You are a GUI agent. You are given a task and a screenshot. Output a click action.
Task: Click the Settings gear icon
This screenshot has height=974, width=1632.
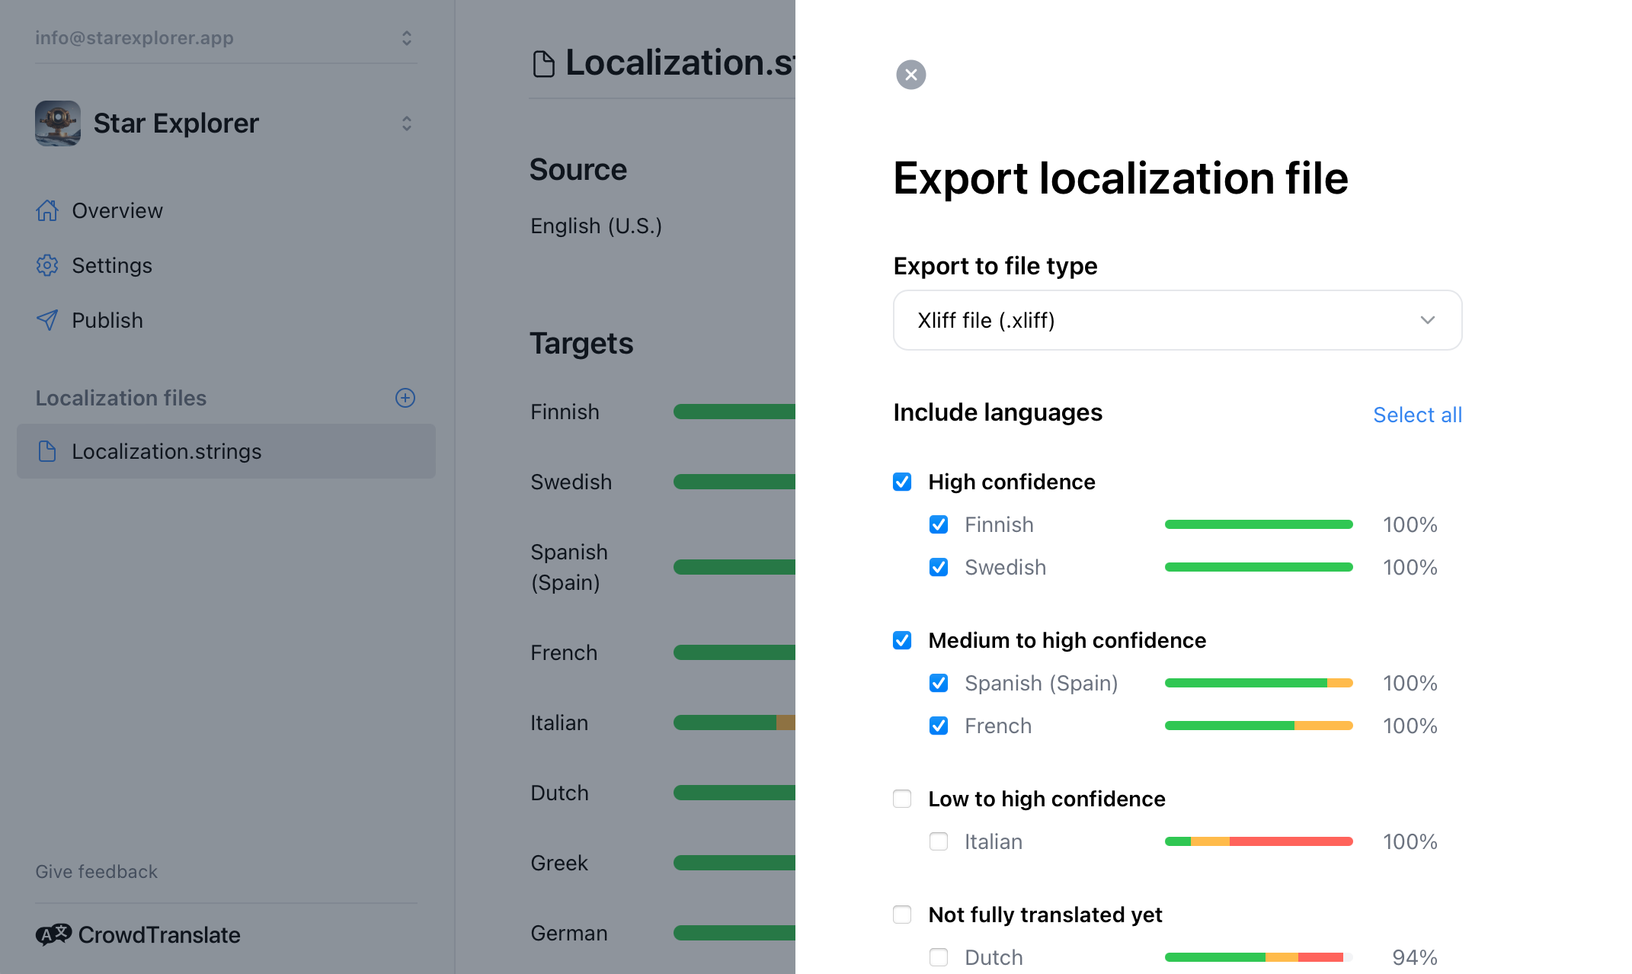(47, 265)
